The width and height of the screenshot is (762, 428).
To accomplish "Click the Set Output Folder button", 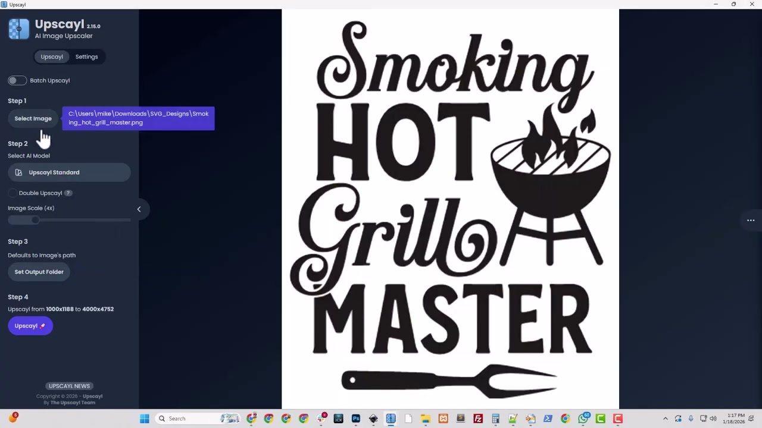I will (39, 272).
